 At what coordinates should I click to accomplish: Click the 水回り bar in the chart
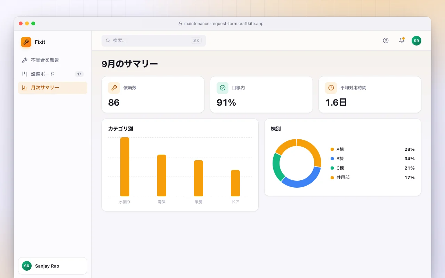coord(125,167)
